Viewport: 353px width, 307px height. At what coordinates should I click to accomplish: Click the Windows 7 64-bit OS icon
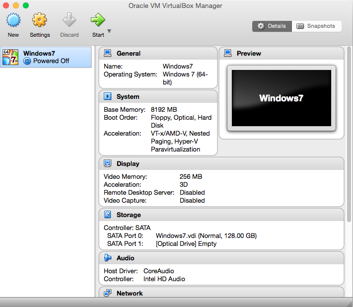[10, 57]
